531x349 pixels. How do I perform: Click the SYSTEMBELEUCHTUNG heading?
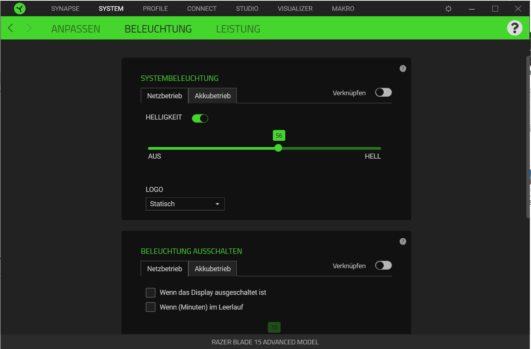point(179,78)
